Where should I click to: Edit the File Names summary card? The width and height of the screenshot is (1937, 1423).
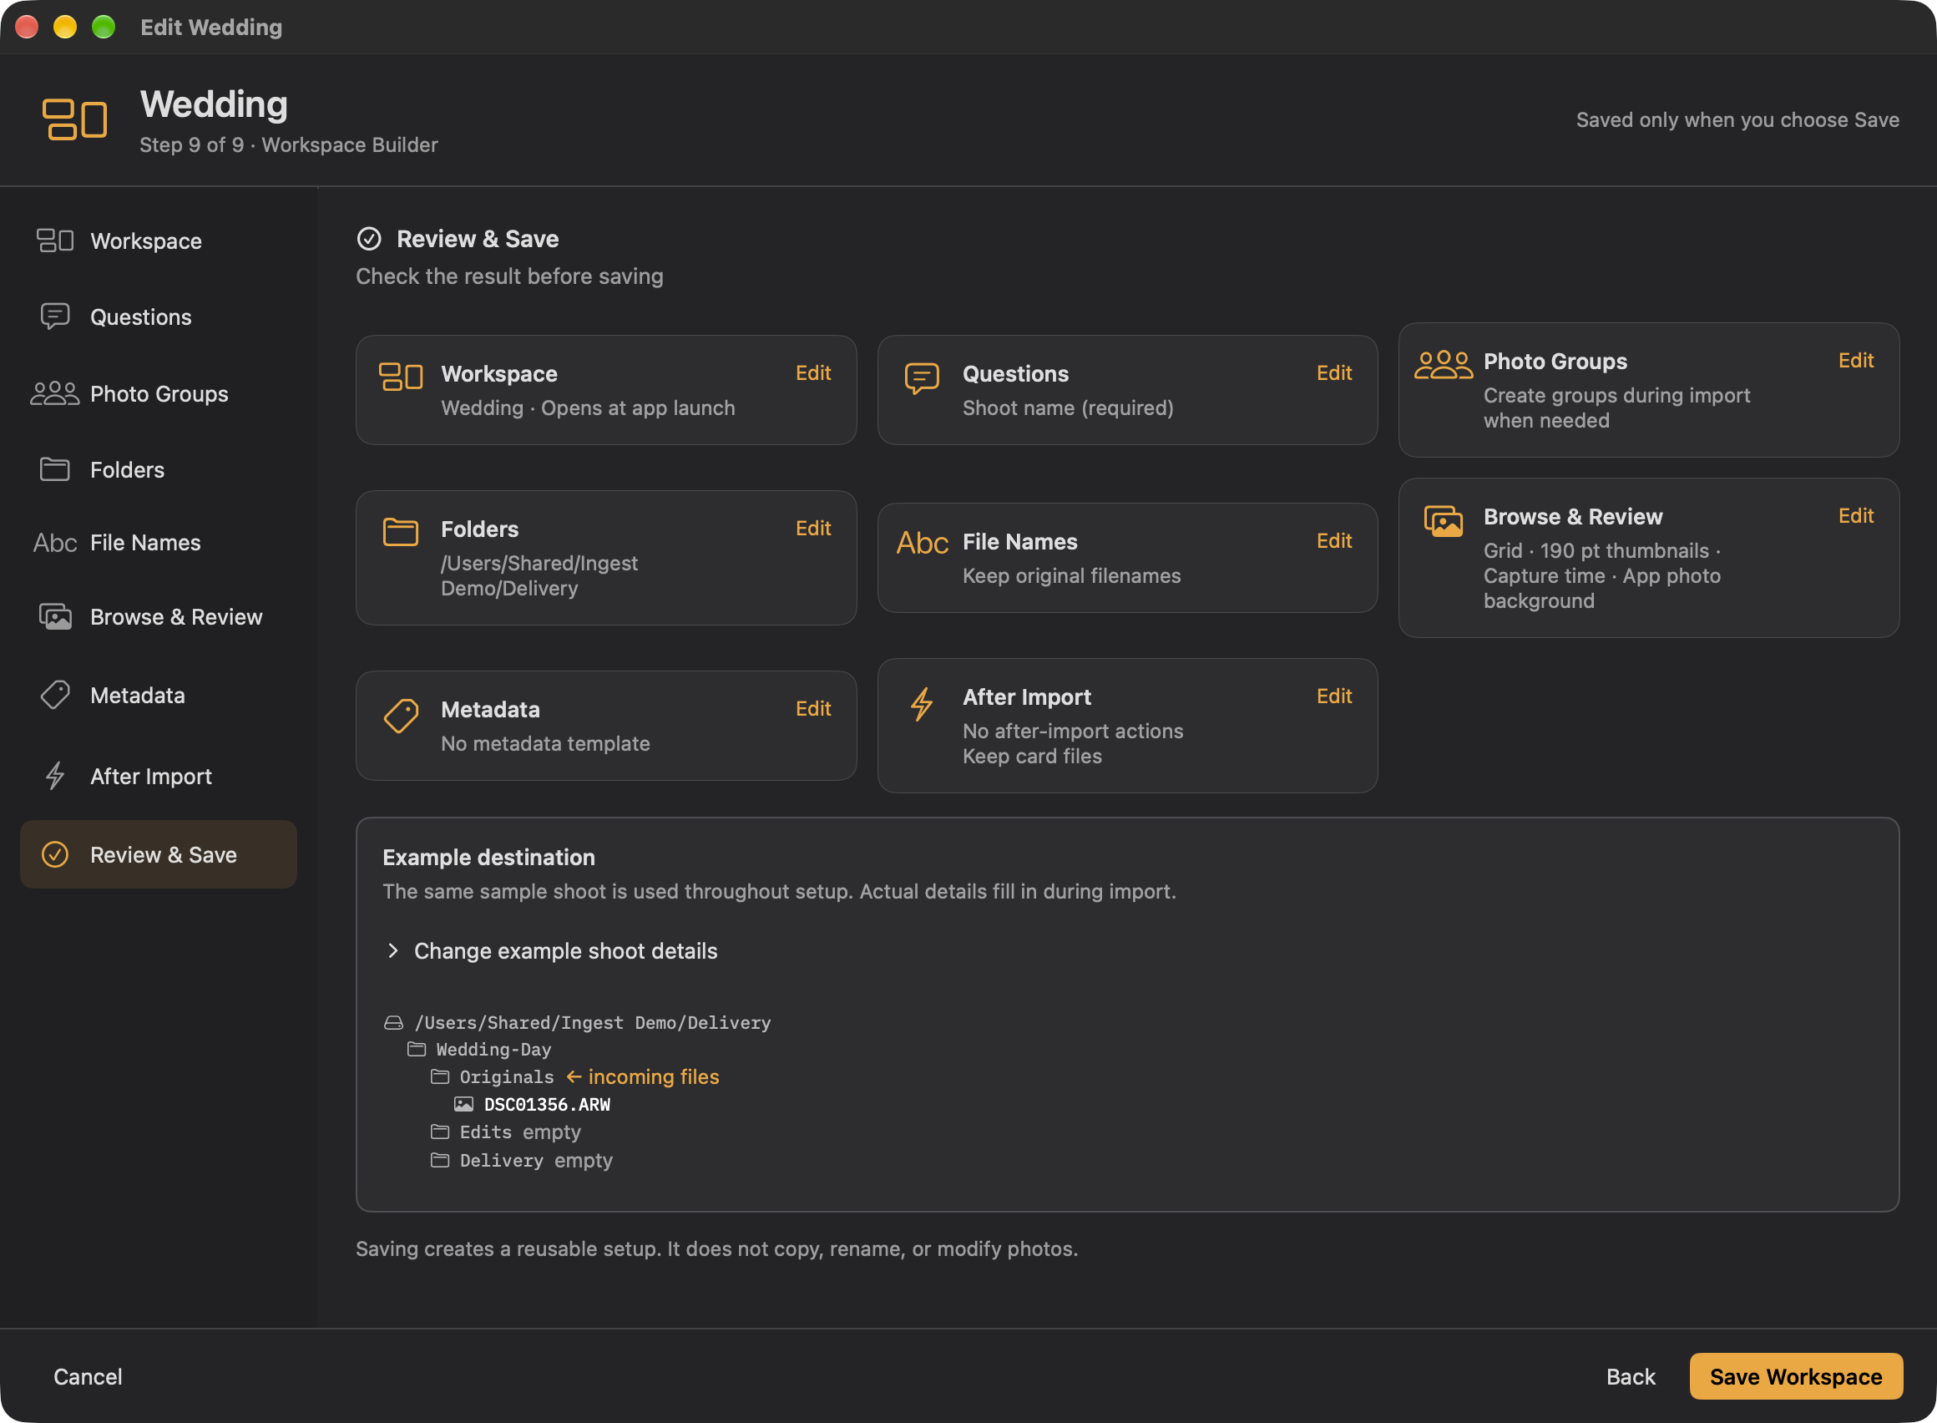pos(1334,541)
